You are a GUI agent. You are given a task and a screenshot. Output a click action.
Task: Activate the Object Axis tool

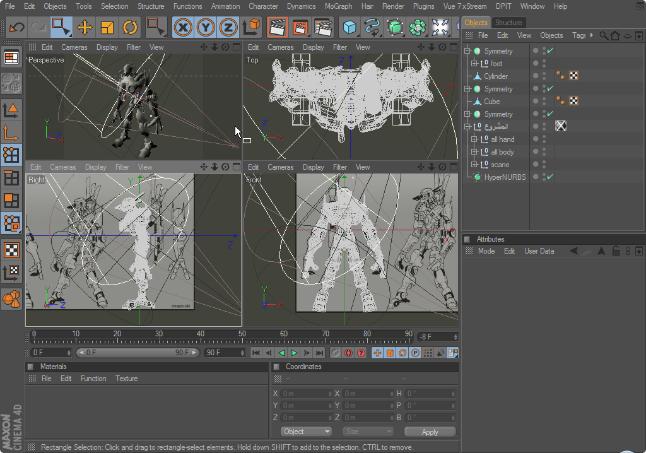pos(11,132)
